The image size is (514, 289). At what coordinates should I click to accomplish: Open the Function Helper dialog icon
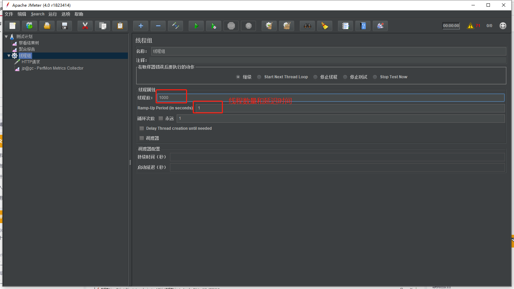[x=345, y=26]
